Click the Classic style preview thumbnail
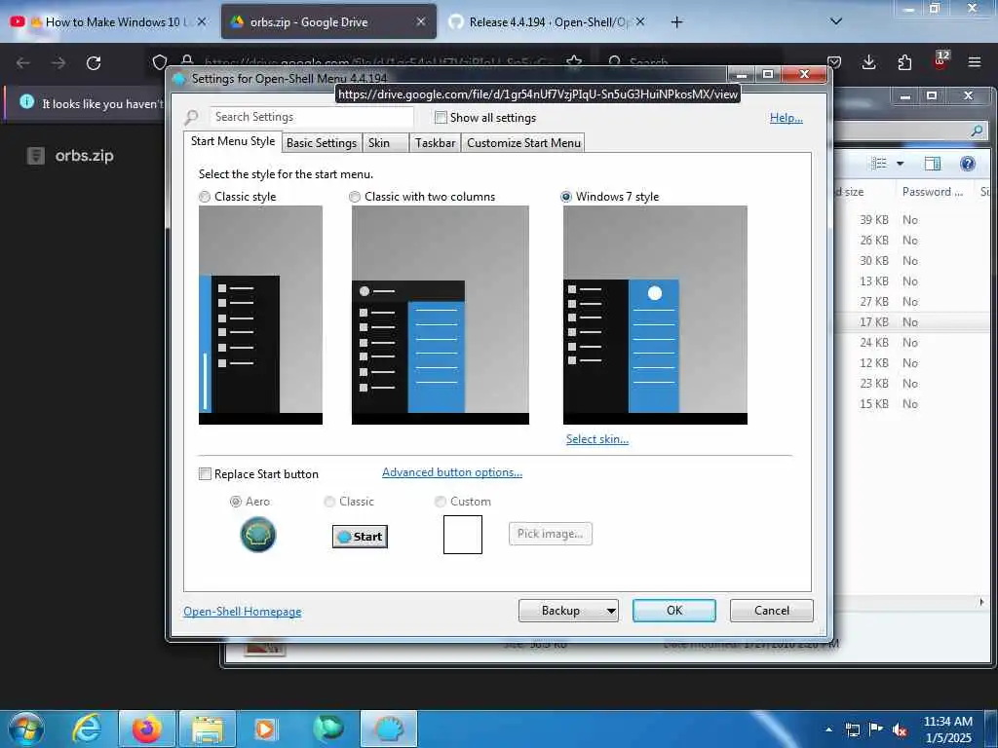Image resolution: width=998 pixels, height=748 pixels. click(x=260, y=315)
